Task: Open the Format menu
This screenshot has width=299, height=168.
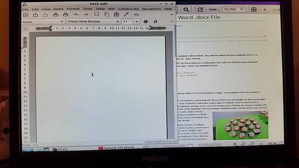Action: click(x=73, y=9)
